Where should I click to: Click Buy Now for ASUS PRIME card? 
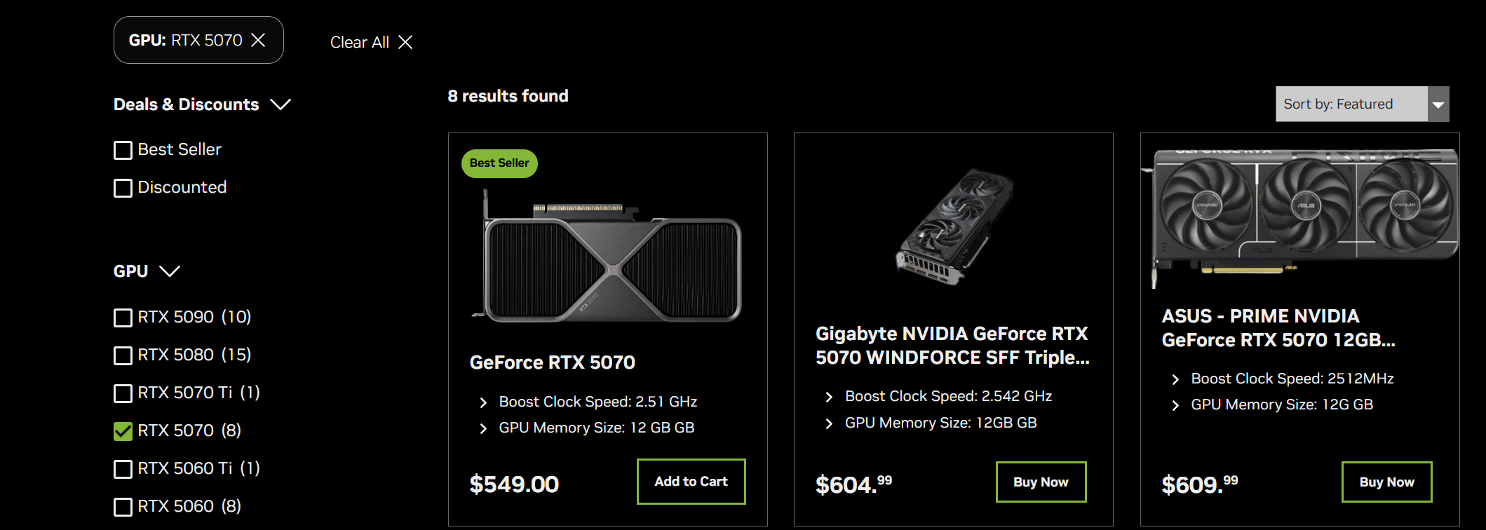tap(1386, 482)
